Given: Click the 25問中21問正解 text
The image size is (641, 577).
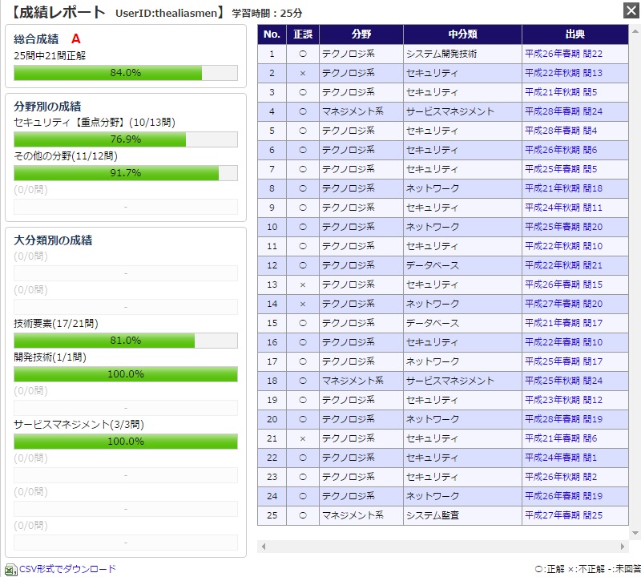Looking at the screenshot, I should pyautogui.click(x=50, y=55).
